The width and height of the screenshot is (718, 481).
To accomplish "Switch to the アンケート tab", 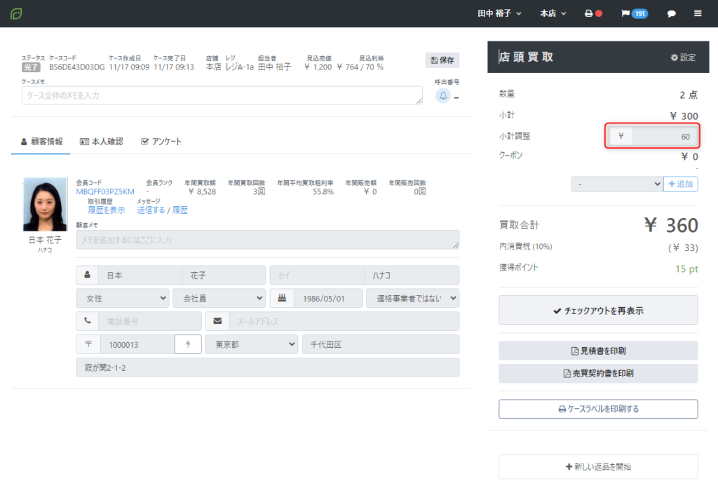I will [x=161, y=142].
